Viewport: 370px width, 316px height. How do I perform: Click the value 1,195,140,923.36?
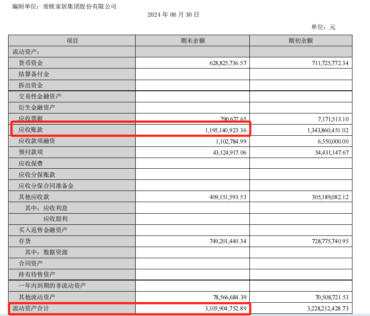226,130
